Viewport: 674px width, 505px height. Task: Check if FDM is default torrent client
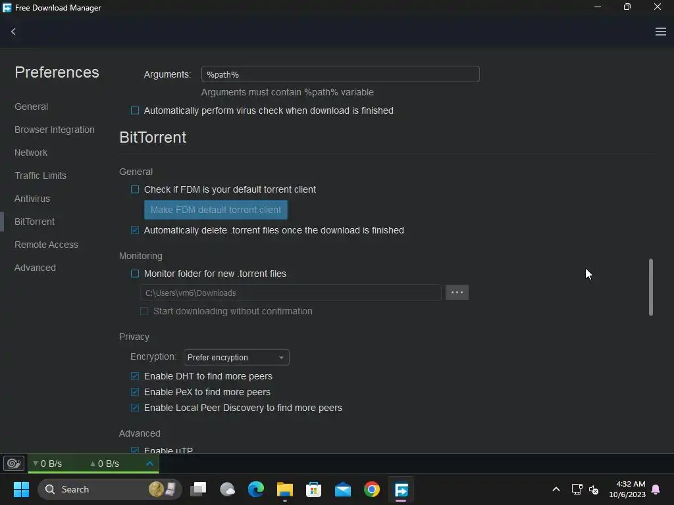135,189
